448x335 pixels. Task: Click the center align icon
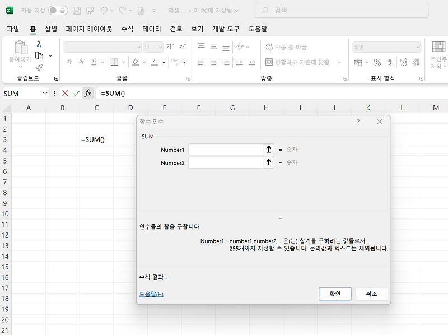pyautogui.click(x=213, y=62)
